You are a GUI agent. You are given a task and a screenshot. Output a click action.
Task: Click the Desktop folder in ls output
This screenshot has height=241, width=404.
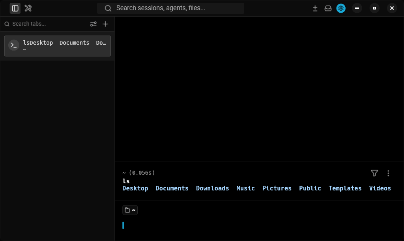[x=135, y=188]
